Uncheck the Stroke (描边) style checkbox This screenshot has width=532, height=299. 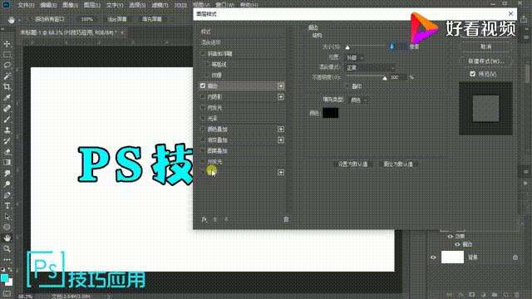pos(203,86)
